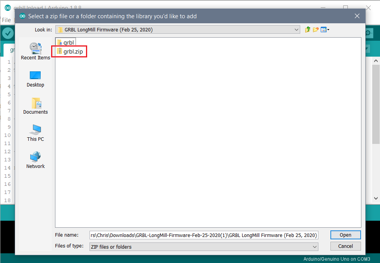Create a new folder icon
This screenshot has width=380, height=263.
click(316, 29)
